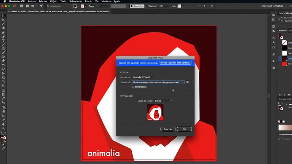Open the Efecto menu

point(89,1)
